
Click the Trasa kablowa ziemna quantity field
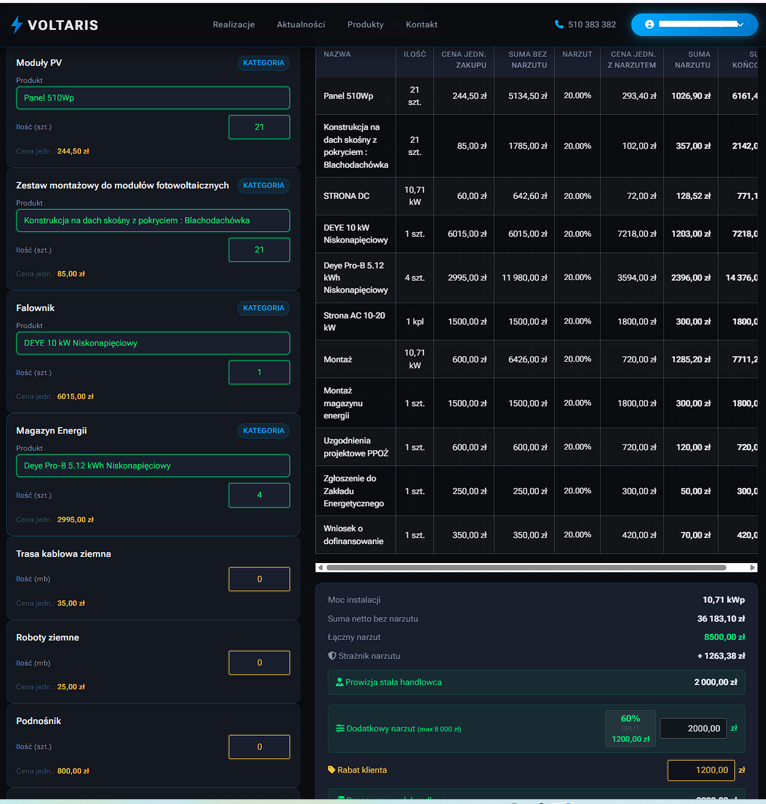(259, 580)
